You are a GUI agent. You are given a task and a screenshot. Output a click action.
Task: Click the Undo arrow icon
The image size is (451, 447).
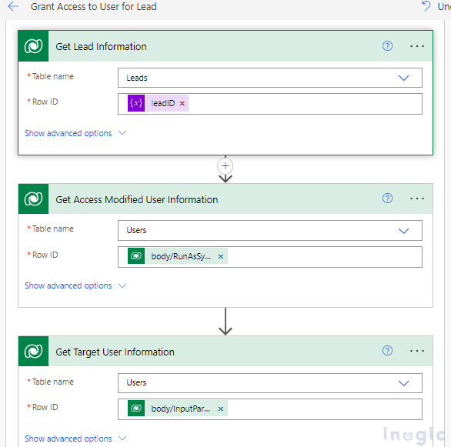point(426,6)
